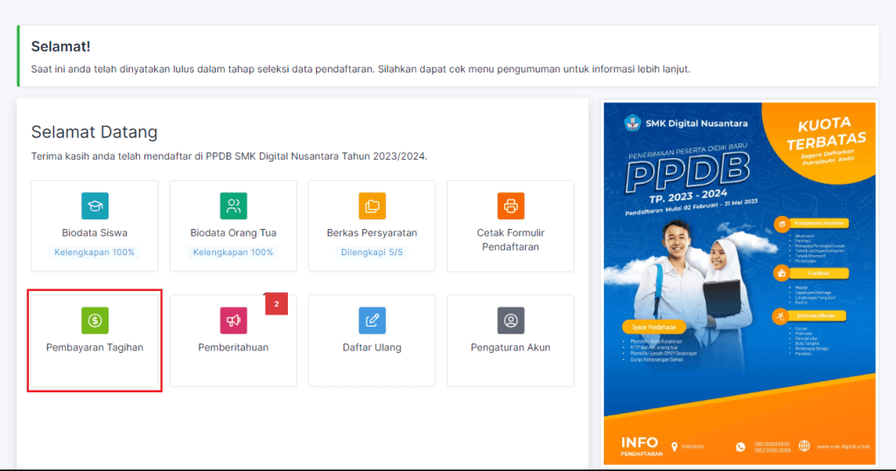Viewport: 896px width, 471px height.
Task: Open the PPDB SMK Digital Nusantara poster
Action: [739, 284]
